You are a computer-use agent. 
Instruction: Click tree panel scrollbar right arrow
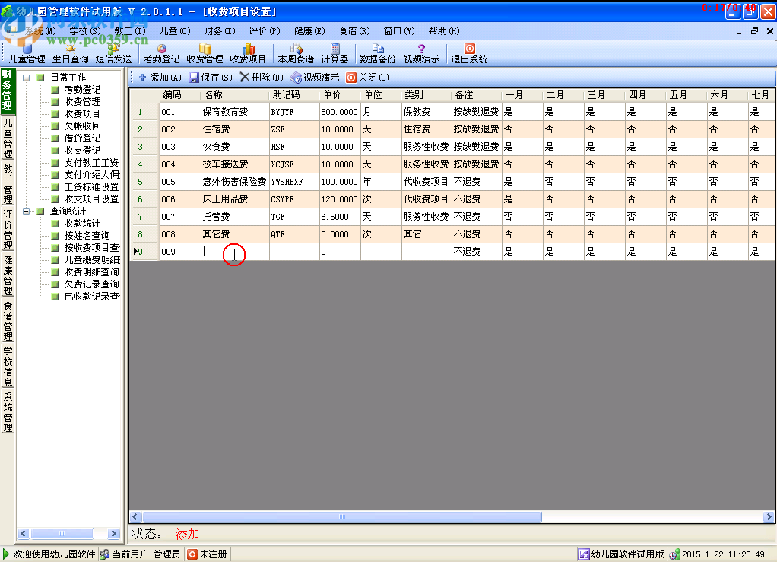[x=113, y=534]
